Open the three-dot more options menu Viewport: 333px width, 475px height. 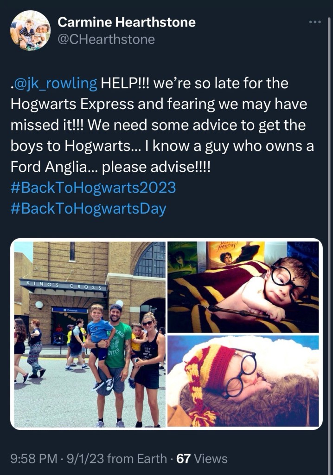click(314, 22)
